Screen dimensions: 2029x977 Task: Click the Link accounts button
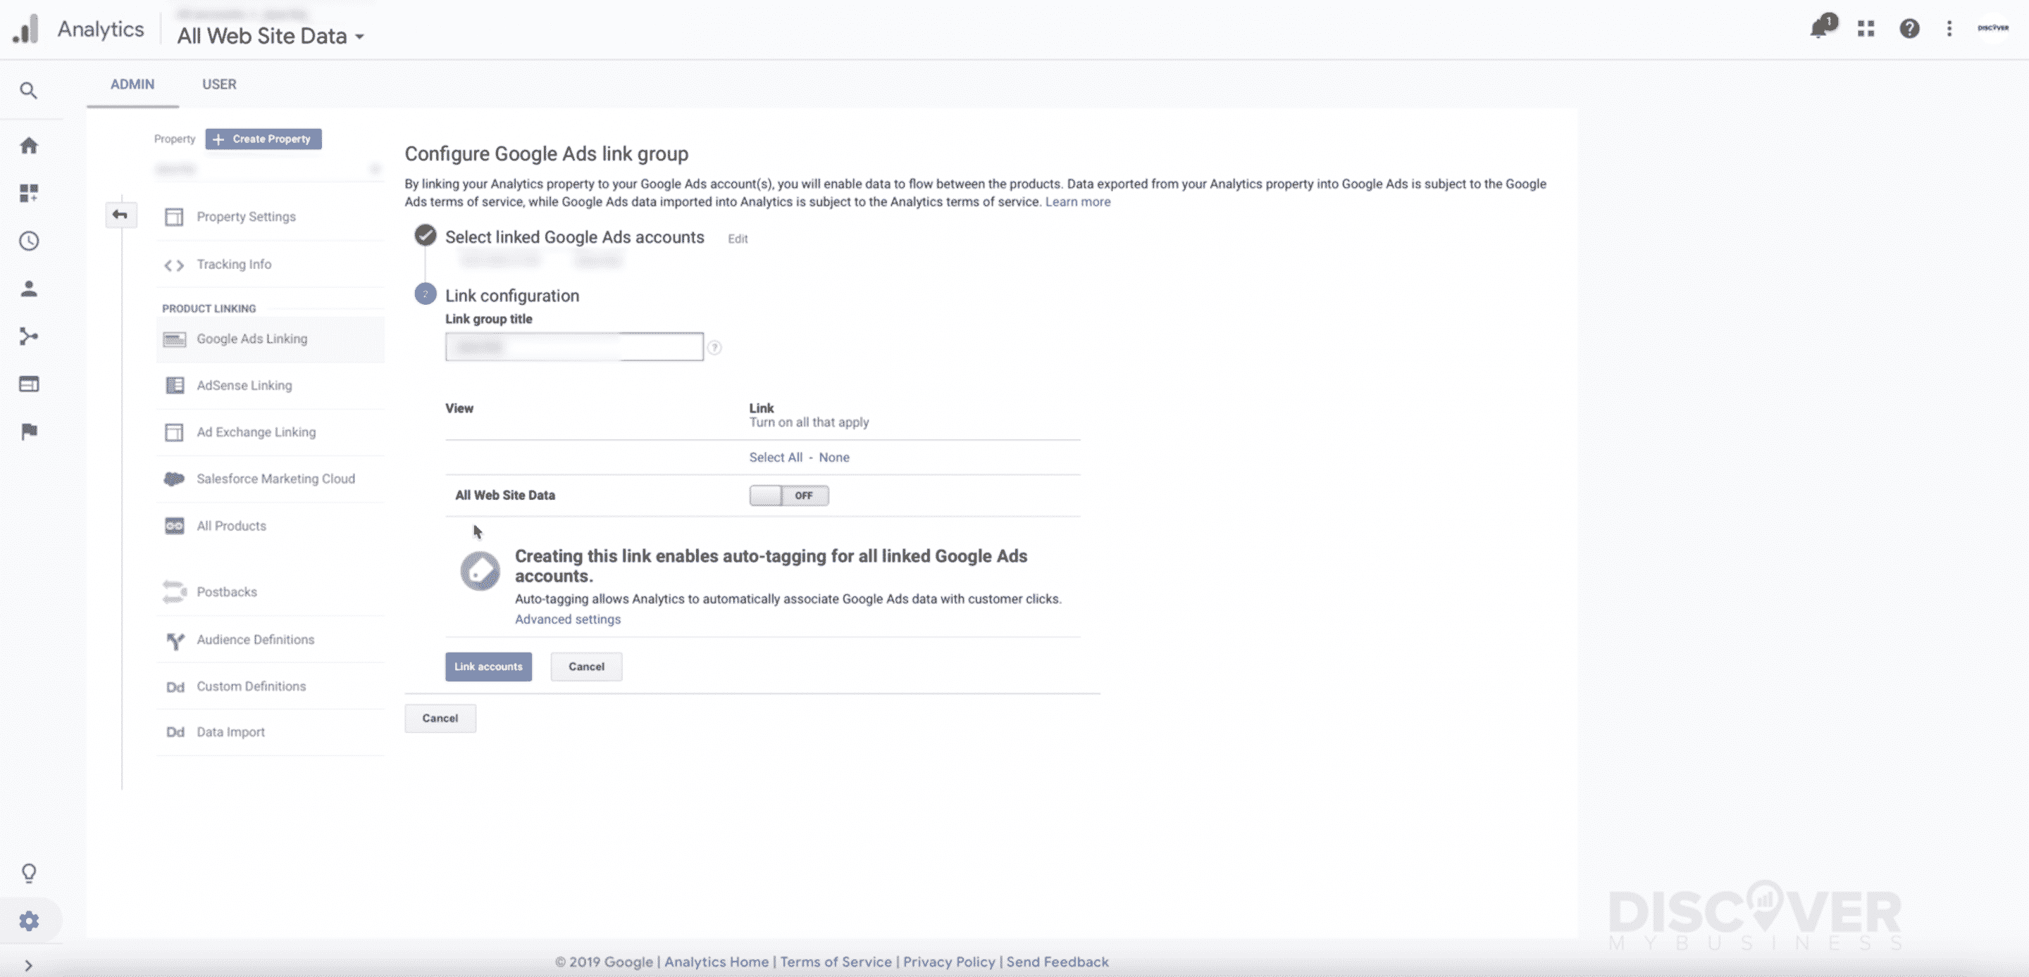pyautogui.click(x=488, y=667)
